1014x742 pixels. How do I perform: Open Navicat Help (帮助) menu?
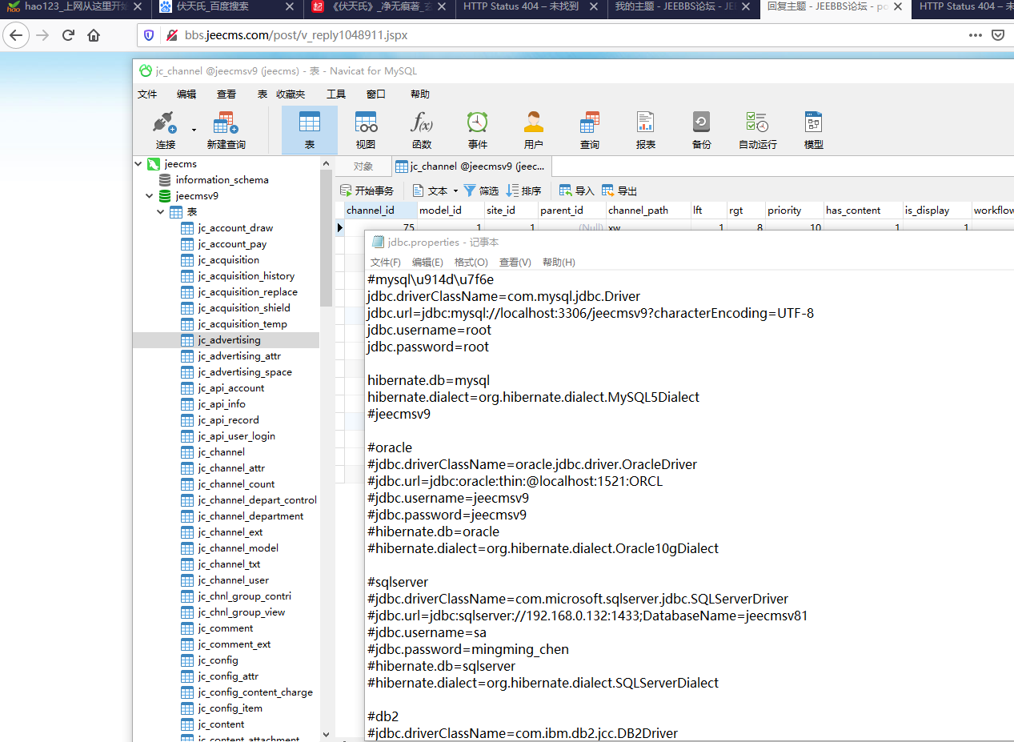[x=420, y=94]
